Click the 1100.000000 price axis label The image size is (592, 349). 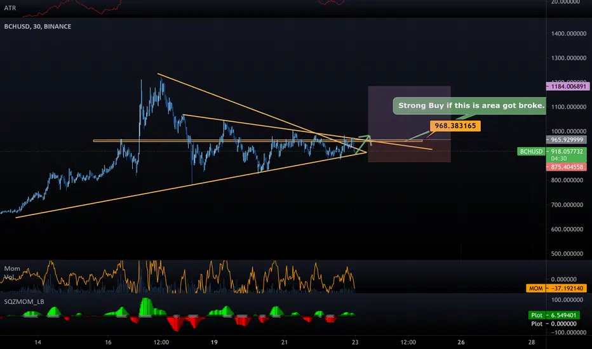pos(568,107)
